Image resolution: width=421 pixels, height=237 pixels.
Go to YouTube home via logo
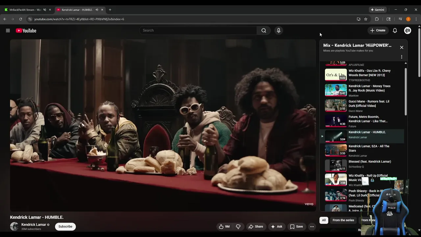[26, 31]
